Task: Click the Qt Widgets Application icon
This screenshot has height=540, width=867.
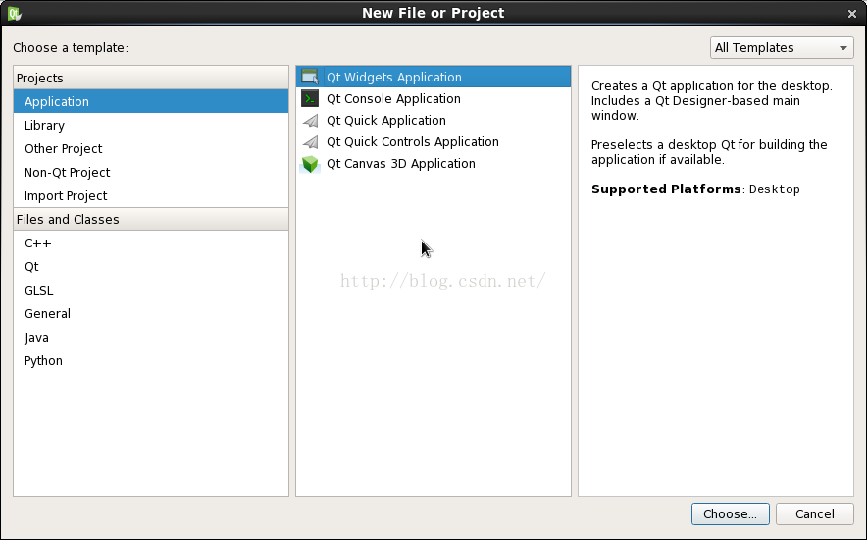Action: coord(310,77)
